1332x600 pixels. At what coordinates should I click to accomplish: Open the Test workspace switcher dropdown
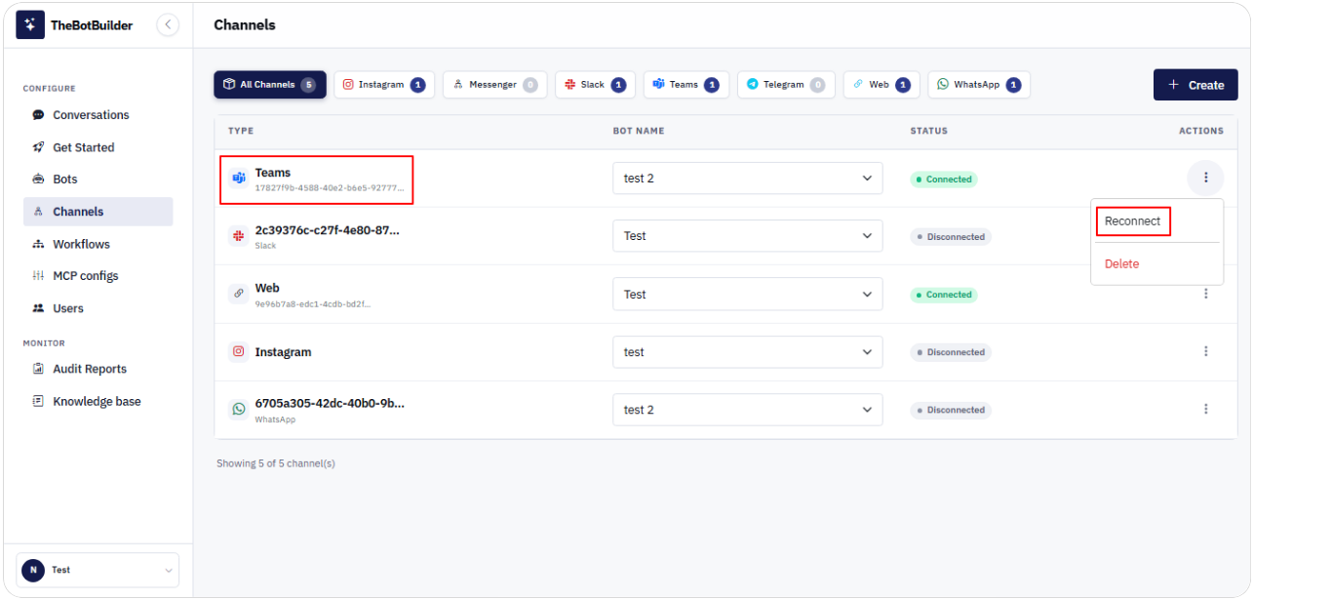[98, 571]
